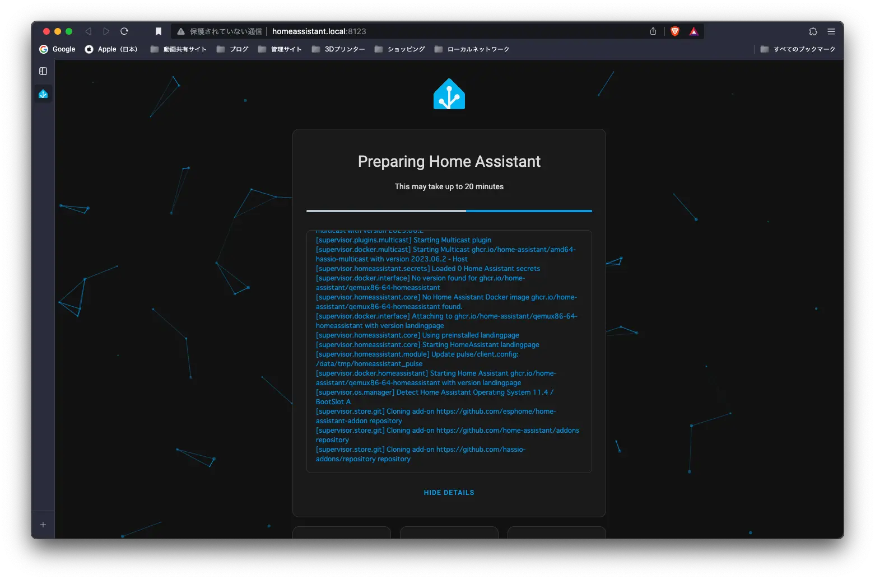The image size is (875, 580).
Task: Open the Google bookmark
Action: (x=57, y=49)
